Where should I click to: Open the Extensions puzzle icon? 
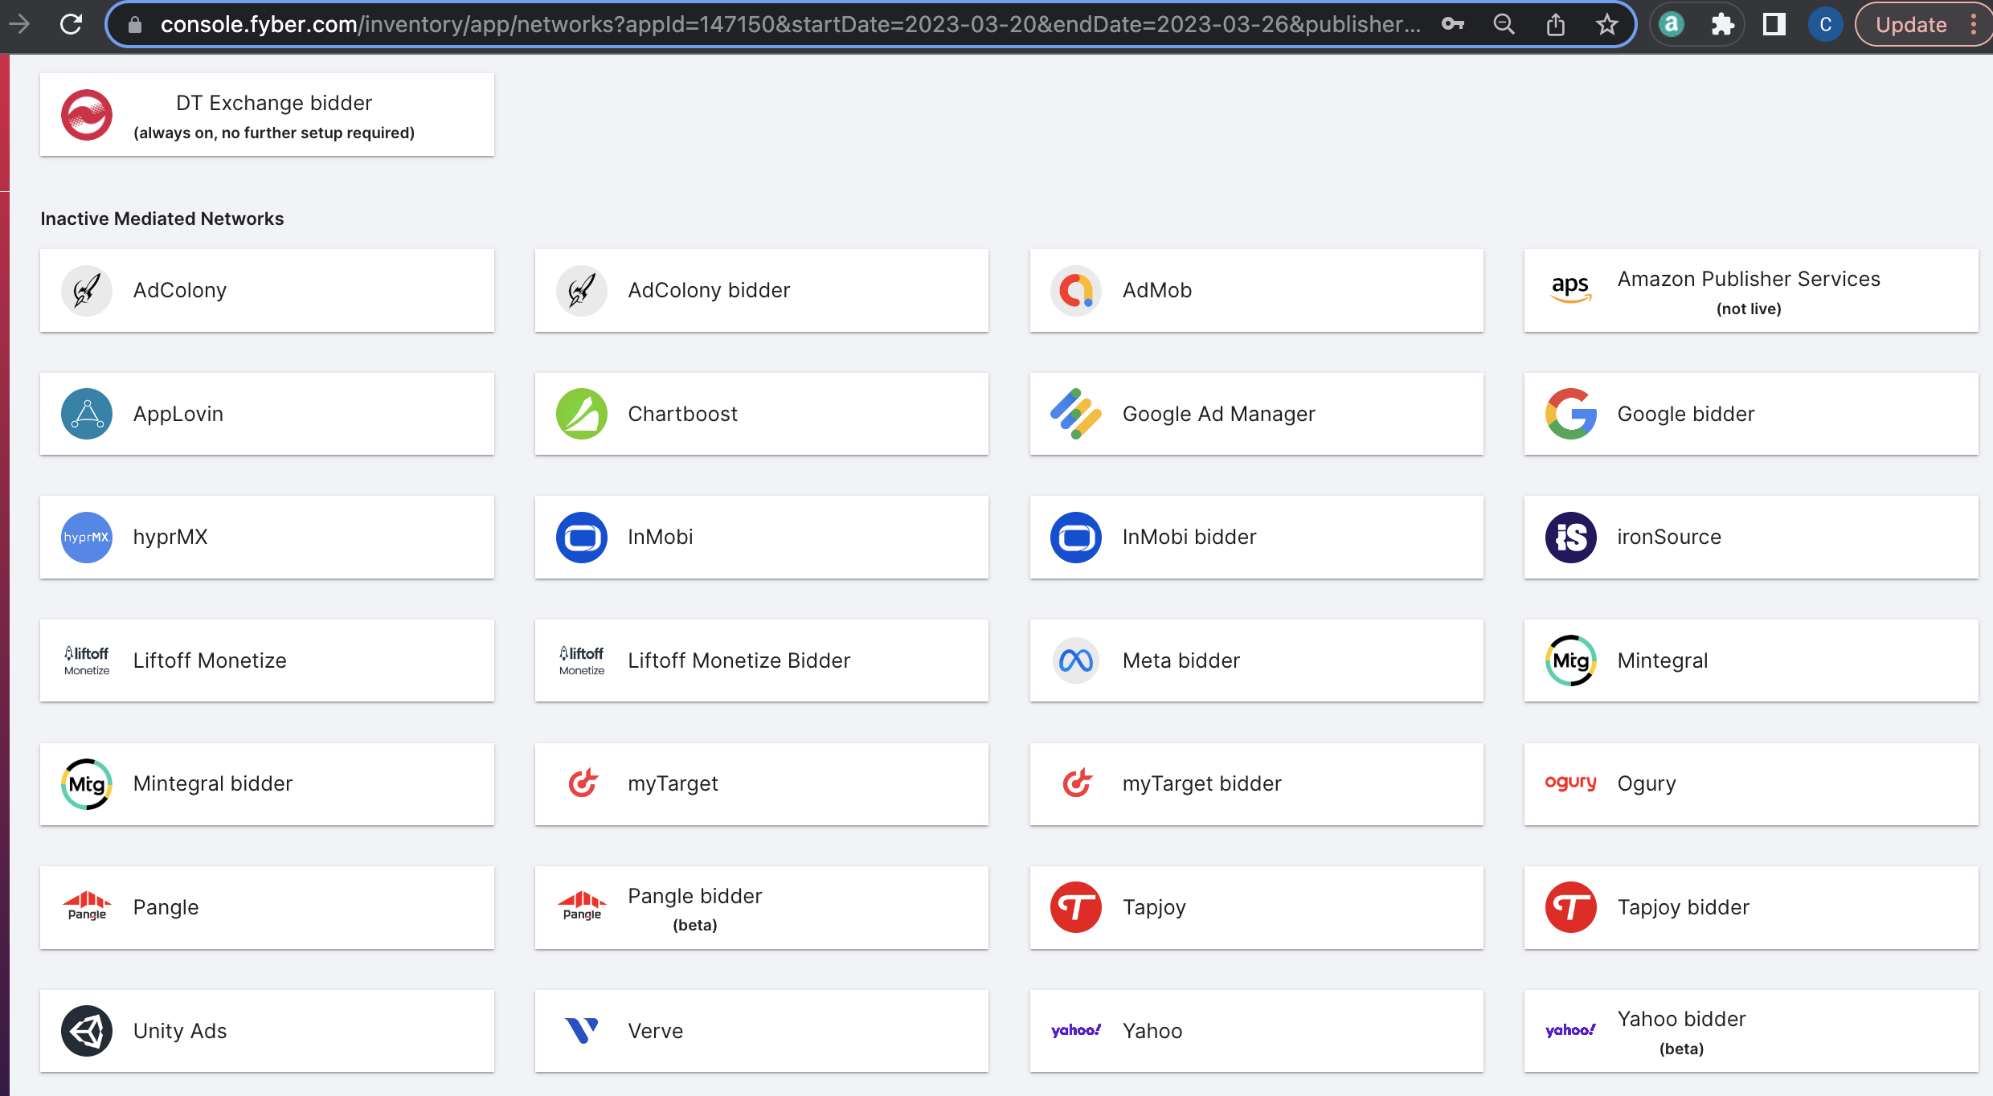[1722, 24]
